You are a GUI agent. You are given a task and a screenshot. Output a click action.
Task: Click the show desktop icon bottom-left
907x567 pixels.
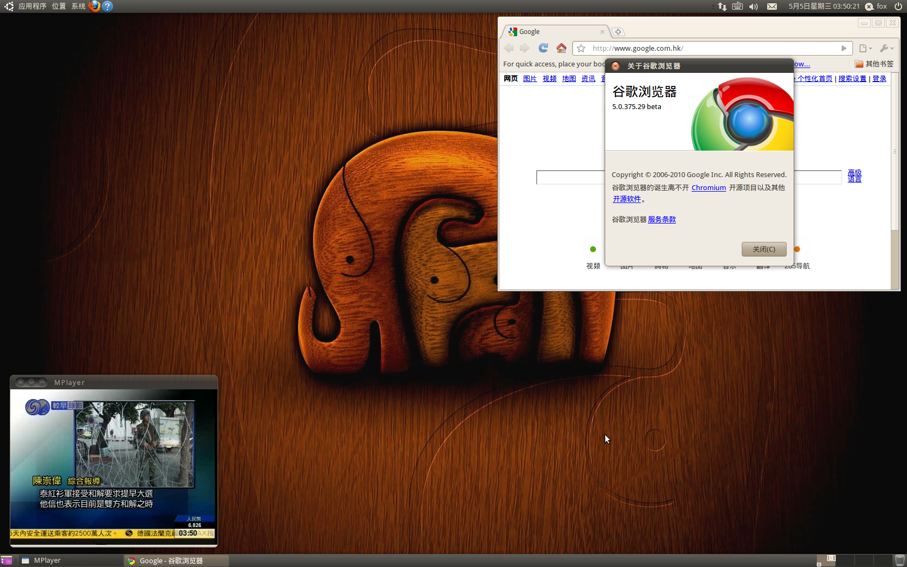point(6,561)
